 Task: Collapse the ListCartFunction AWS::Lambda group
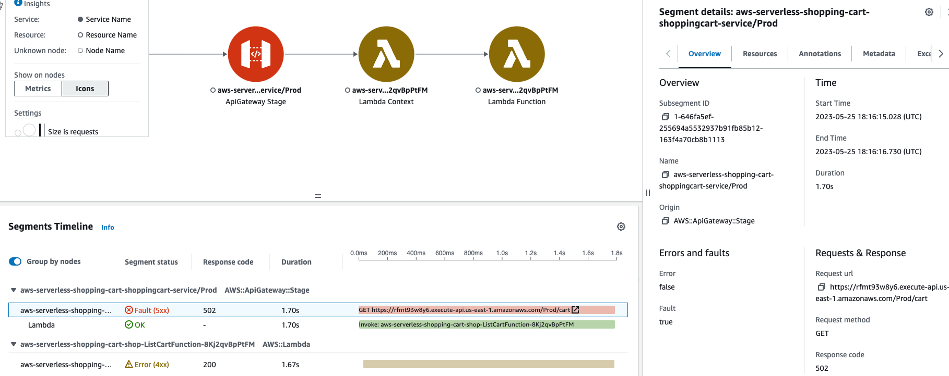coord(14,344)
